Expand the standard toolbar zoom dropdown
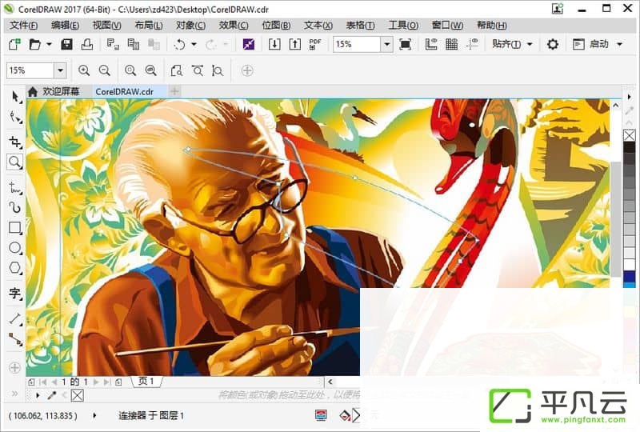The width and height of the screenshot is (640, 432). pyautogui.click(x=387, y=44)
